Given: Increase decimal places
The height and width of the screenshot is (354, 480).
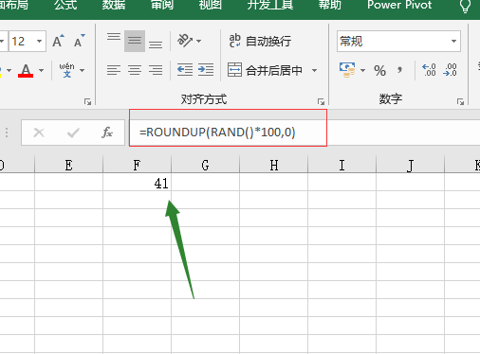Looking at the screenshot, I should coord(429,70).
